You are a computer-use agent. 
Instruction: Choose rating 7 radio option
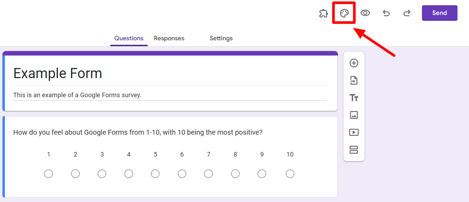point(209,174)
